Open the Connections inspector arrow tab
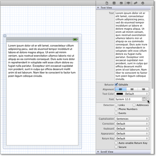Image resolution: width=156 pixels, height=156 pixels. tap(143, 3)
